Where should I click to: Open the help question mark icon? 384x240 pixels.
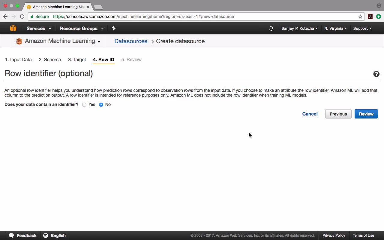tap(376, 74)
